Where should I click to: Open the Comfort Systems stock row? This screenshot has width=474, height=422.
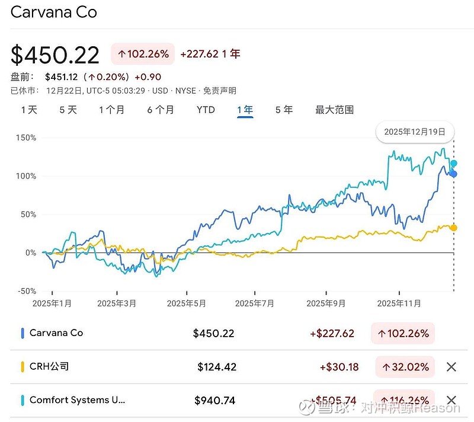click(77, 400)
